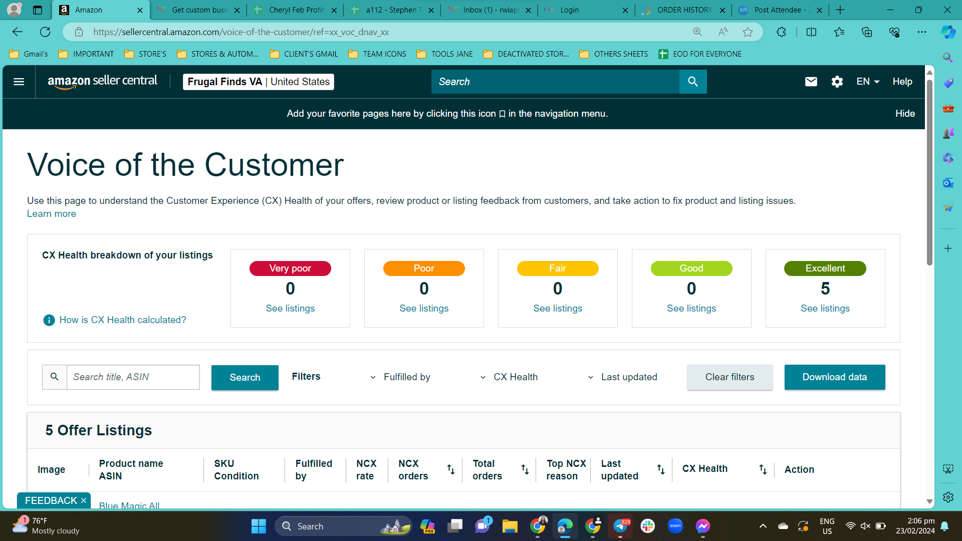Open the Collections icon in toolbar

click(867, 32)
